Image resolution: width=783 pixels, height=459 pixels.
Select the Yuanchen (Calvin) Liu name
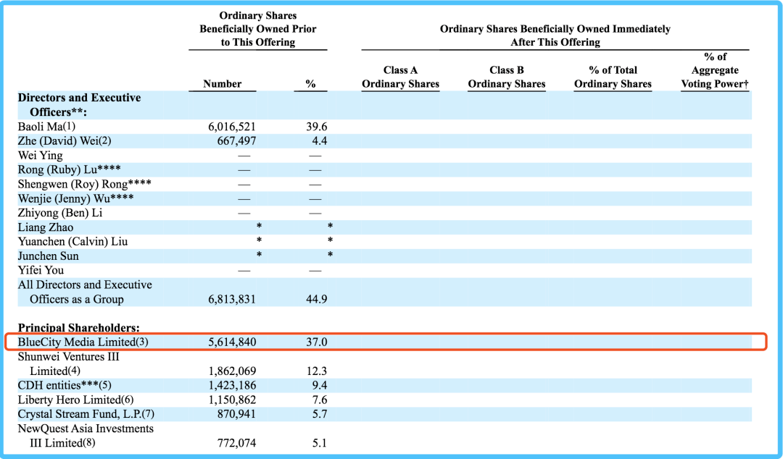click(x=73, y=242)
